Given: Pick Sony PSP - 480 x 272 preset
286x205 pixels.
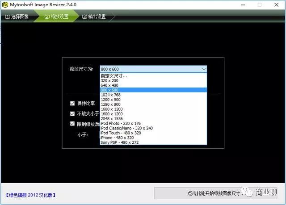Looking at the screenshot, I should tap(153, 142).
